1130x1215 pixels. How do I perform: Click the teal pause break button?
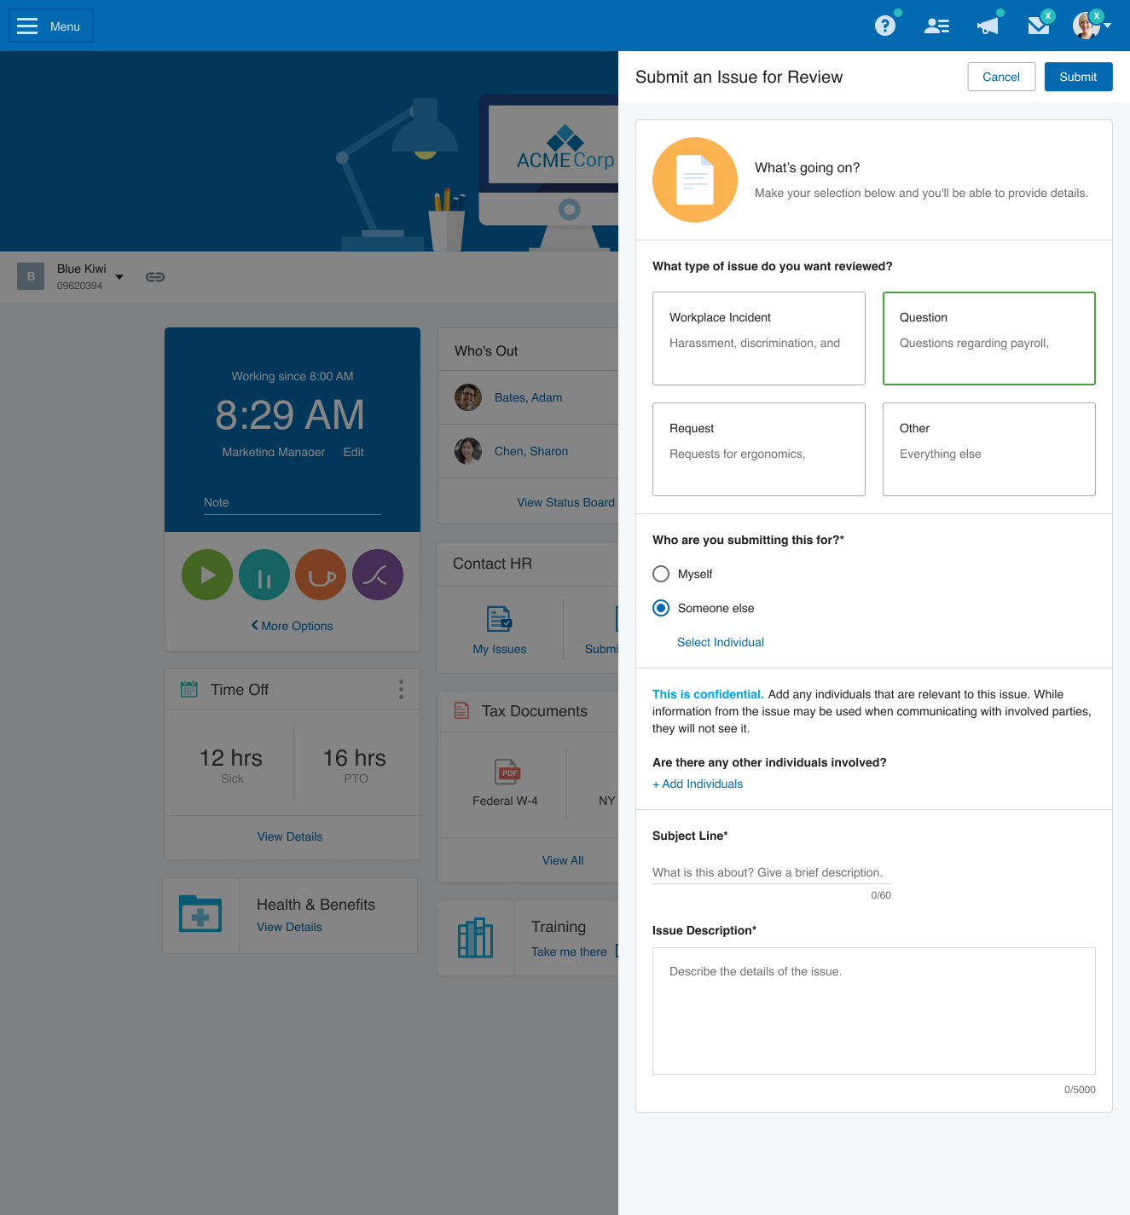264,575
